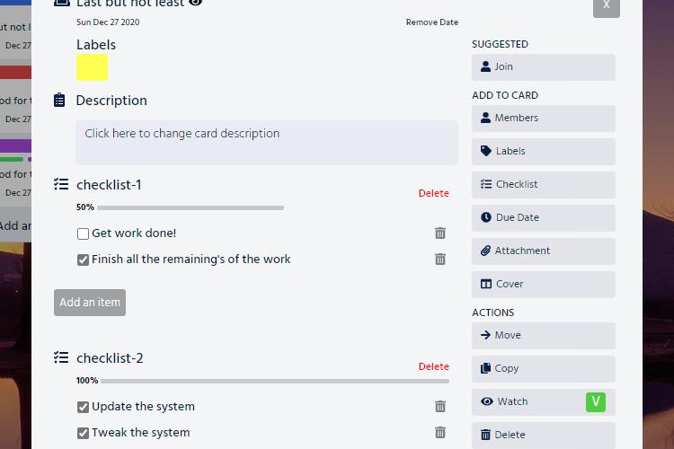Click the checklist-1 list icon
Image resolution: width=674 pixels, height=449 pixels.
(x=61, y=184)
